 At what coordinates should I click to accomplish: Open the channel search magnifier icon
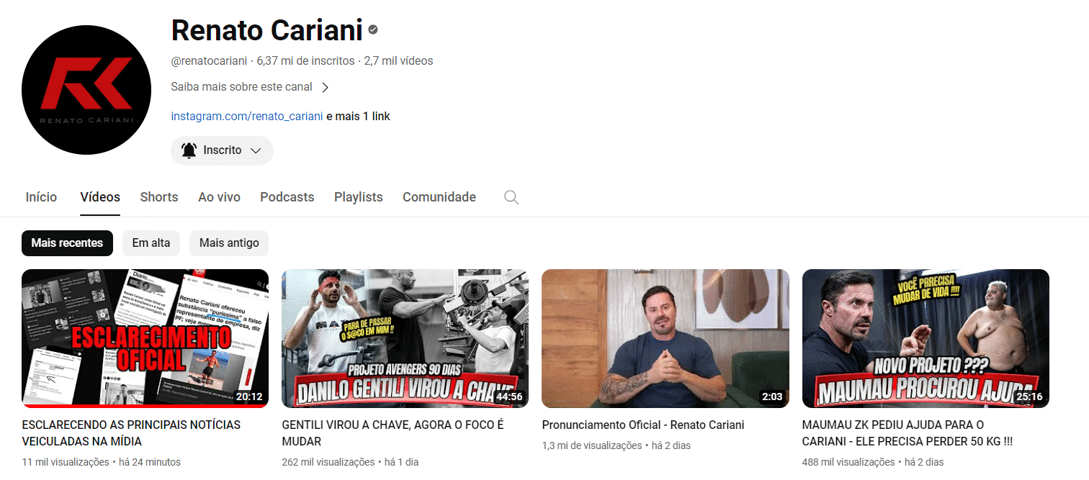pos(511,196)
